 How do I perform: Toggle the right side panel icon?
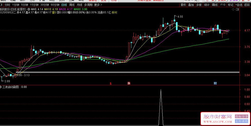pyautogui.click(x=237, y=9)
